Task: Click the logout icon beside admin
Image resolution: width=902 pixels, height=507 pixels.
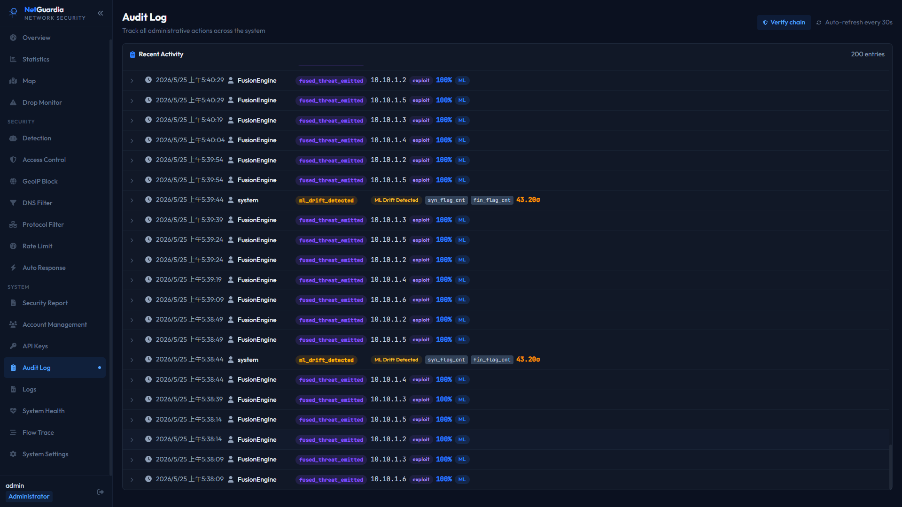Action: [101, 492]
